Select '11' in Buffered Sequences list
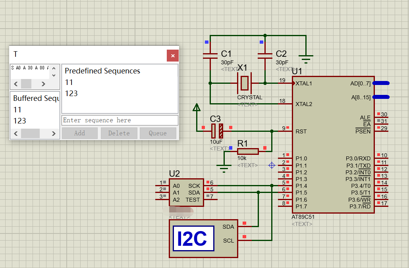This screenshot has height=268, width=409. [x=17, y=110]
